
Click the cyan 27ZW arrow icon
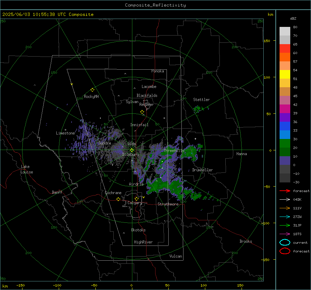(285, 217)
